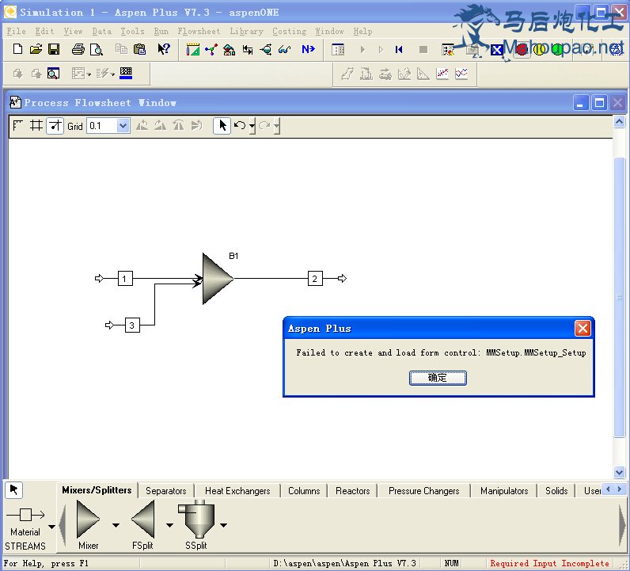
Task: Open the blue and red curves plot icon
Action: pos(461,74)
